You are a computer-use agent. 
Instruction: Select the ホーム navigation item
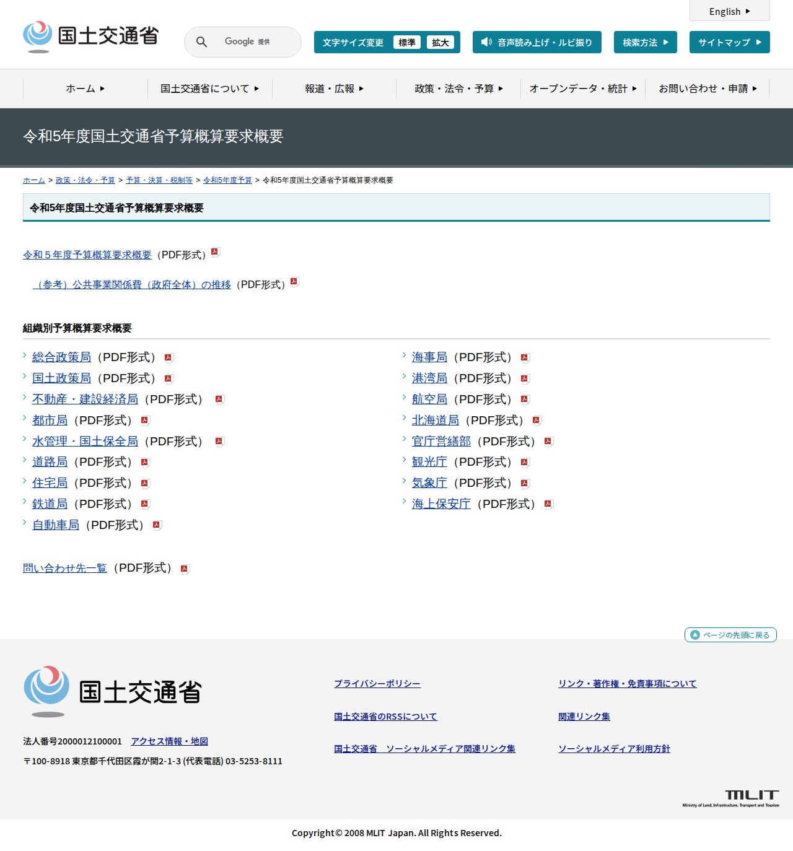pyautogui.click(x=85, y=89)
